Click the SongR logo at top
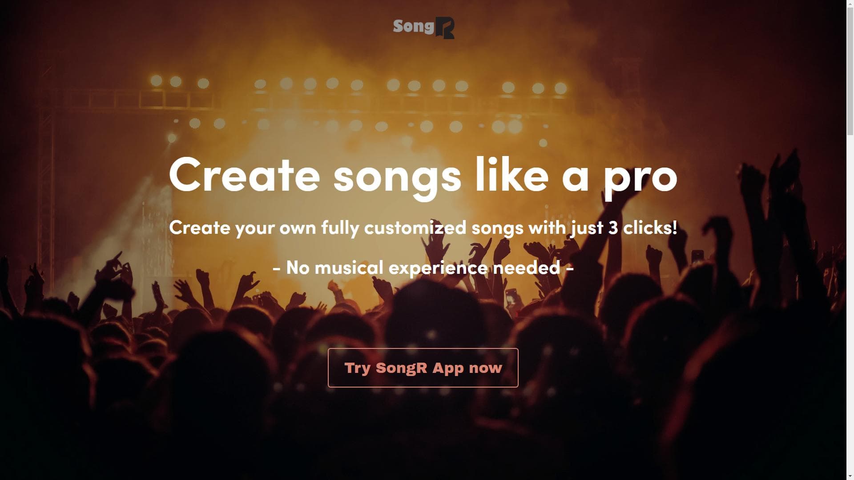Image resolution: width=854 pixels, height=480 pixels. click(x=423, y=28)
